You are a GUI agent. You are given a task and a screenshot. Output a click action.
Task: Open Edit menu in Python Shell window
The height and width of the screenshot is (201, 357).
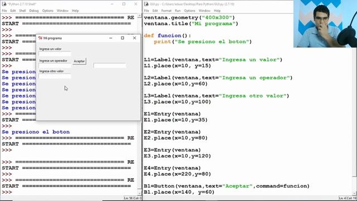tap(13, 11)
